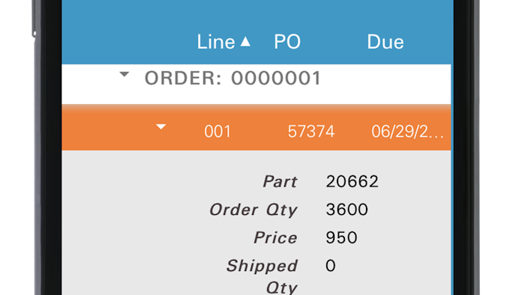Screen dimensions: 525x295
Task: Select the Part value 20662
Action: pyautogui.click(x=352, y=181)
